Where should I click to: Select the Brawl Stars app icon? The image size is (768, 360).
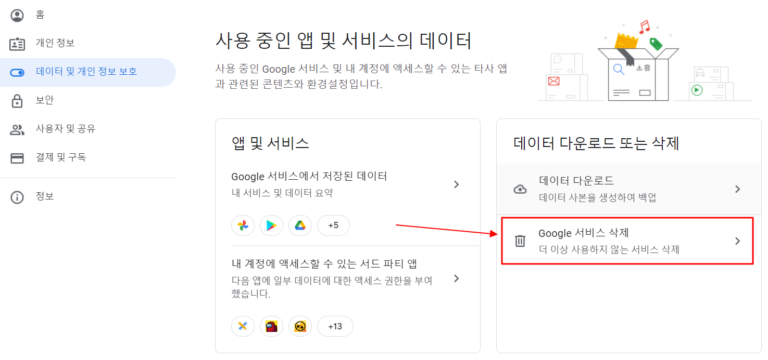pos(300,326)
